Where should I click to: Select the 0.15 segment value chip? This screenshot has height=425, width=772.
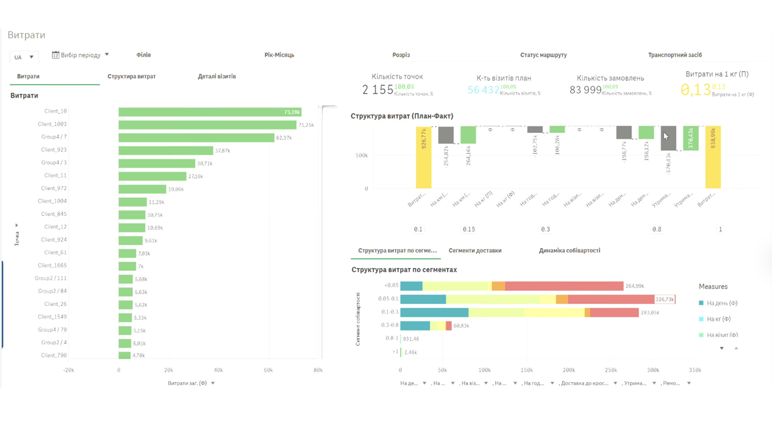click(469, 229)
